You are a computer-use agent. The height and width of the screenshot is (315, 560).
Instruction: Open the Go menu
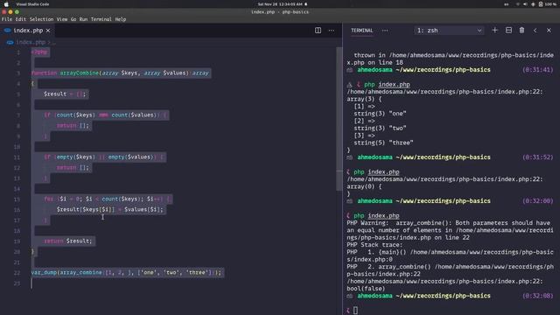[x=73, y=19]
